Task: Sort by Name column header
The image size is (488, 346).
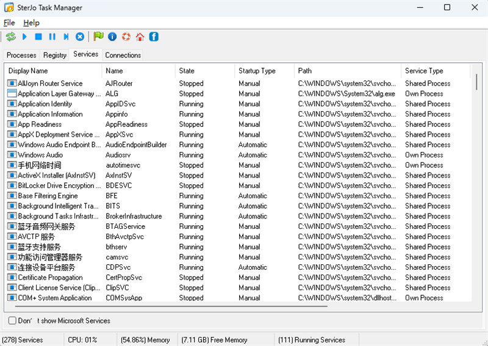Action: (139, 71)
